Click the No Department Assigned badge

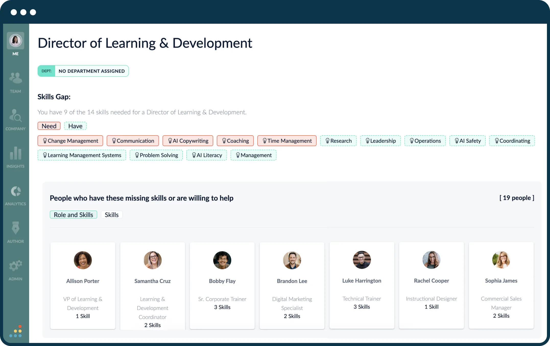point(83,71)
